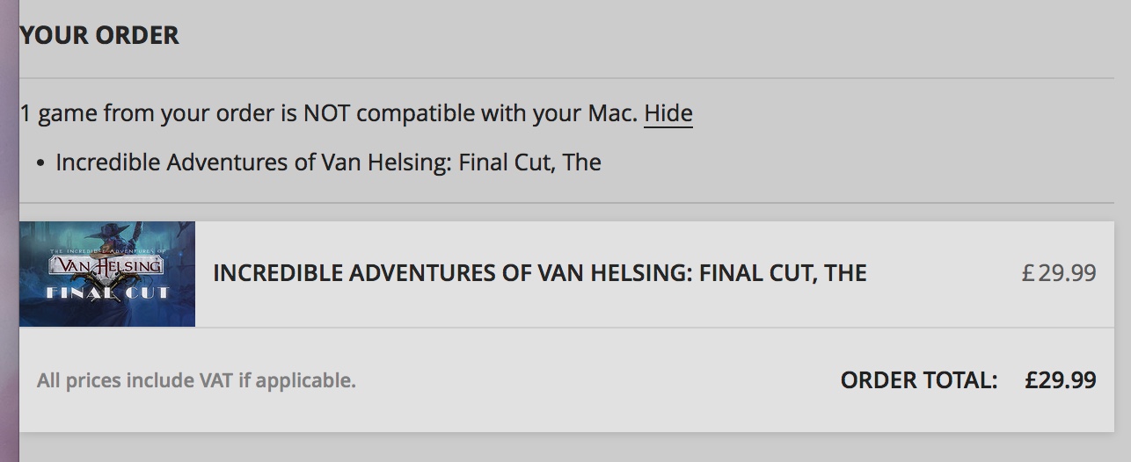The image size is (1131, 462).
Task: Select the item price £29.99 in the game row
Action: 1059,273
